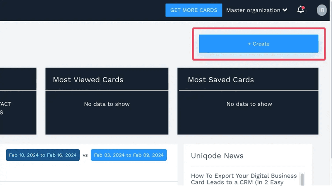Click the dark top navigation bar
The image size is (332, 186).
pyautogui.click(x=83, y=10)
